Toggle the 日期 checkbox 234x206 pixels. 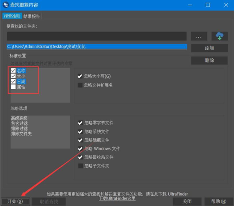[13, 81]
